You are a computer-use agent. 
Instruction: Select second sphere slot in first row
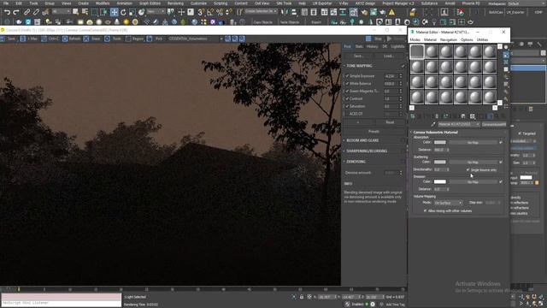click(432, 51)
